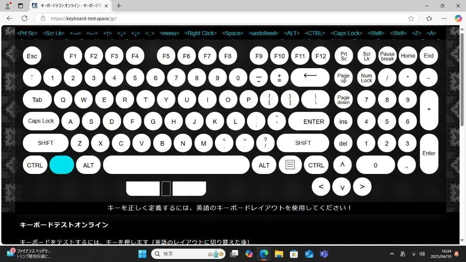The width and height of the screenshot is (466, 262).
Task: Click the main ENTER virtual key
Action: [309, 121]
